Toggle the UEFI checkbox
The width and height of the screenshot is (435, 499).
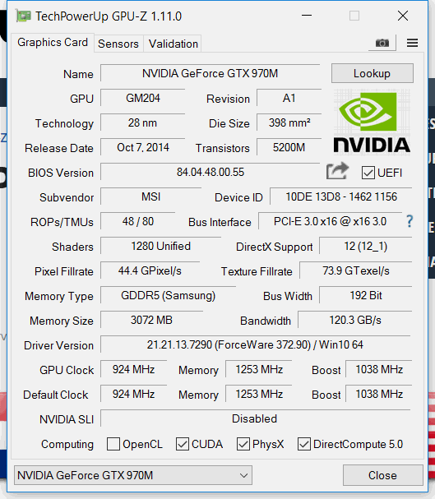coord(368,173)
